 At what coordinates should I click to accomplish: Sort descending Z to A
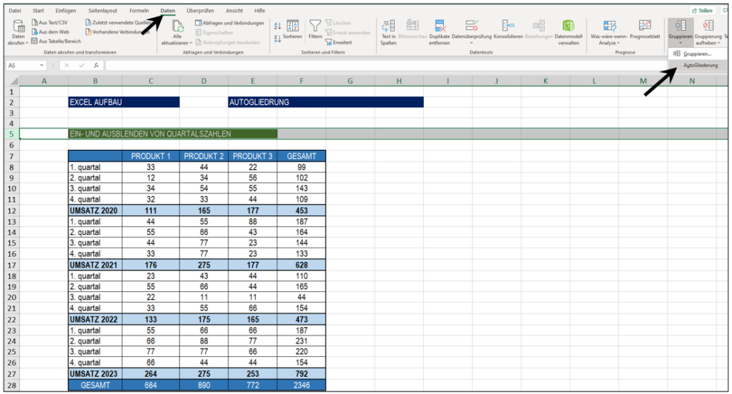pos(277,39)
